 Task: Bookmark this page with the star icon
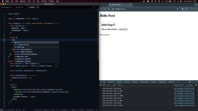coord(178,9)
